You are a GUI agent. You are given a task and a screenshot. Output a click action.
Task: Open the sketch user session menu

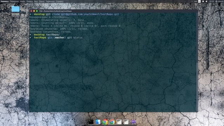pyautogui.click(x=219, y=1)
